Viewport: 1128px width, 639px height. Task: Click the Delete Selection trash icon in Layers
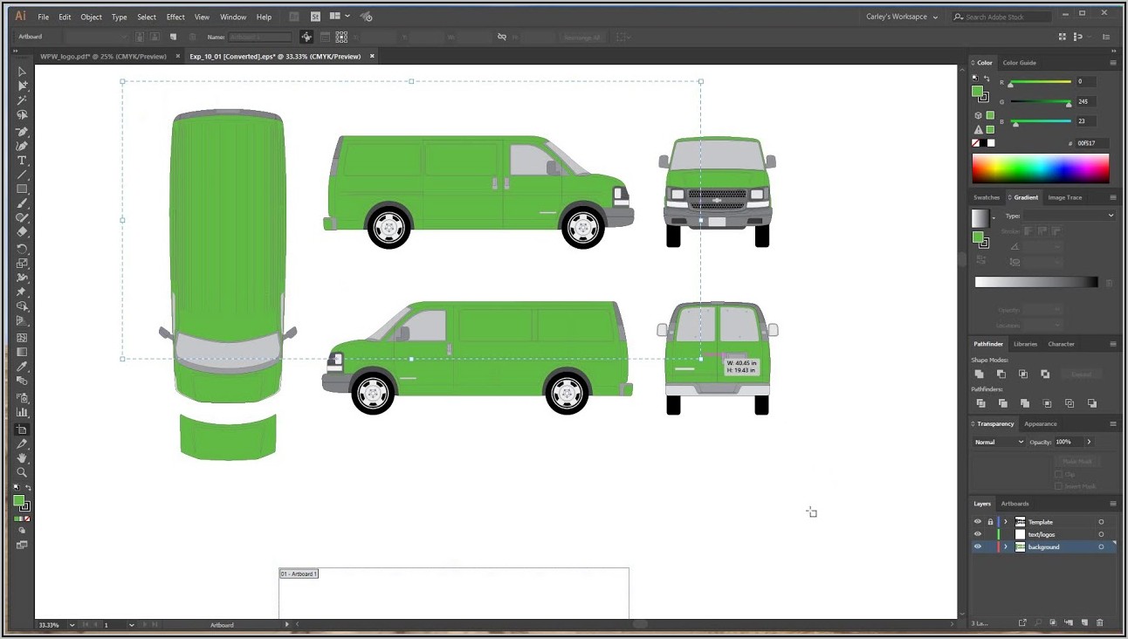tap(1099, 622)
